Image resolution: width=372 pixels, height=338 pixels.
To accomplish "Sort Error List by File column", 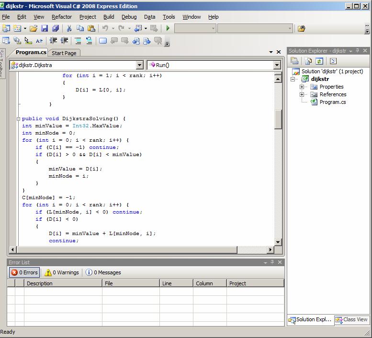I will coord(131,283).
